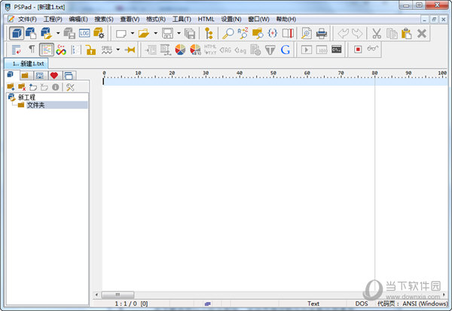
Task: Open the 设置(N) menu
Action: [231, 20]
